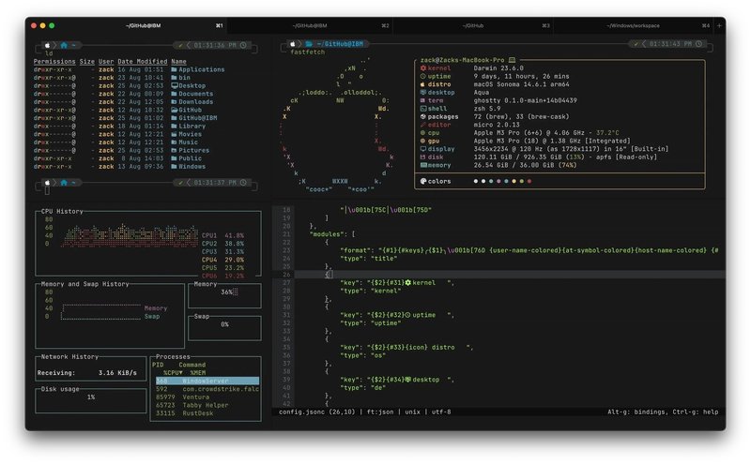Click the pencil icon beside editor

(423, 125)
